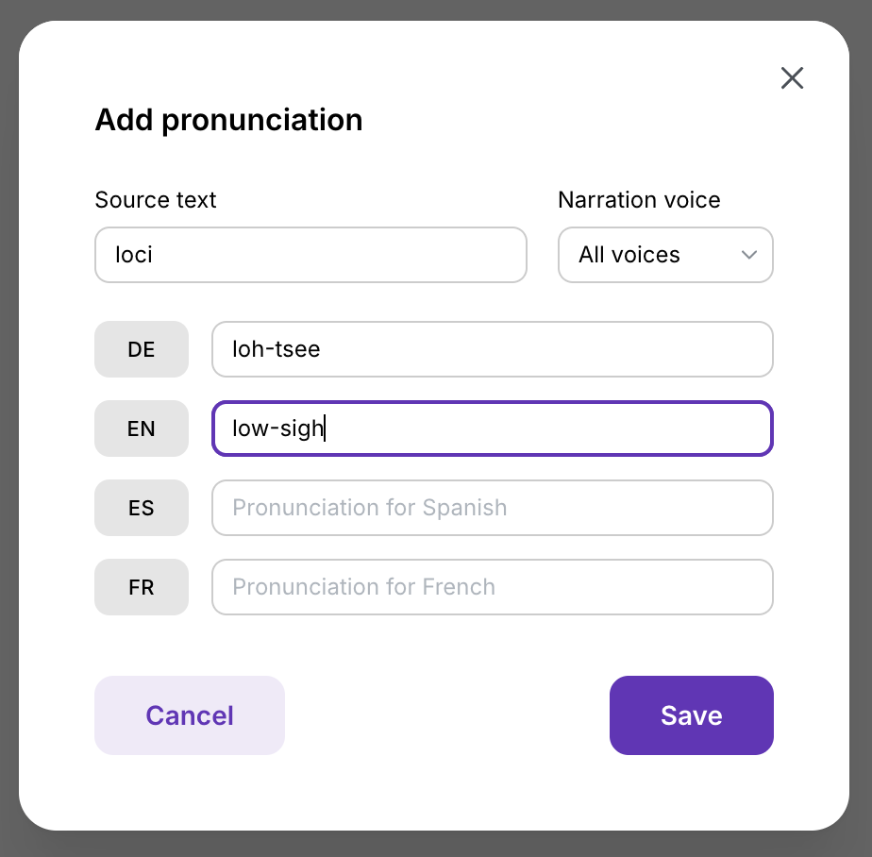Viewport: 872px width, 857px height.
Task: Click the EN language badge
Action: [142, 428]
